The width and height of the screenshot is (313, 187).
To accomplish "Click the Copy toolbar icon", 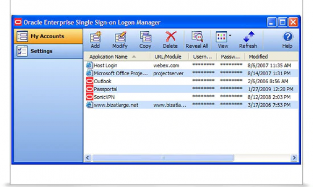I will click(x=145, y=37).
